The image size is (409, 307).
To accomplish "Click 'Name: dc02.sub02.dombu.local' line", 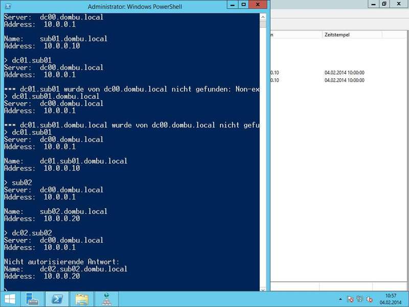I will click(x=66, y=269).
